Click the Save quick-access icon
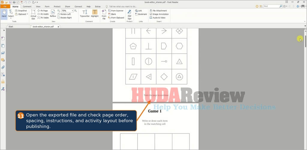This screenshot has width=307, height=150. pyautogui.click(x=10, y=2)
